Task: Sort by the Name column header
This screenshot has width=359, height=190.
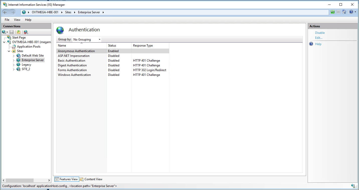Action: (81, 46)
